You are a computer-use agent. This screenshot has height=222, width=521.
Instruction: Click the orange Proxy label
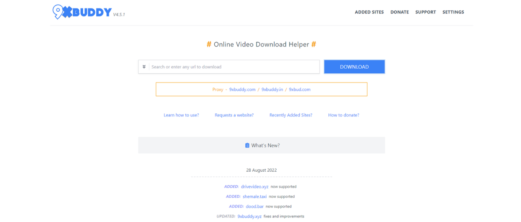tap(218, 90)
